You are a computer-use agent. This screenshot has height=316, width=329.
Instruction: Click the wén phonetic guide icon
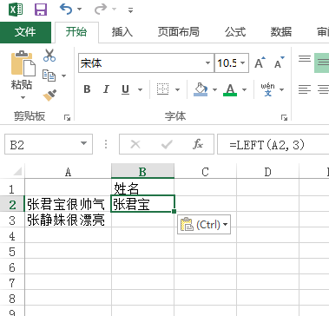(267, 89)
